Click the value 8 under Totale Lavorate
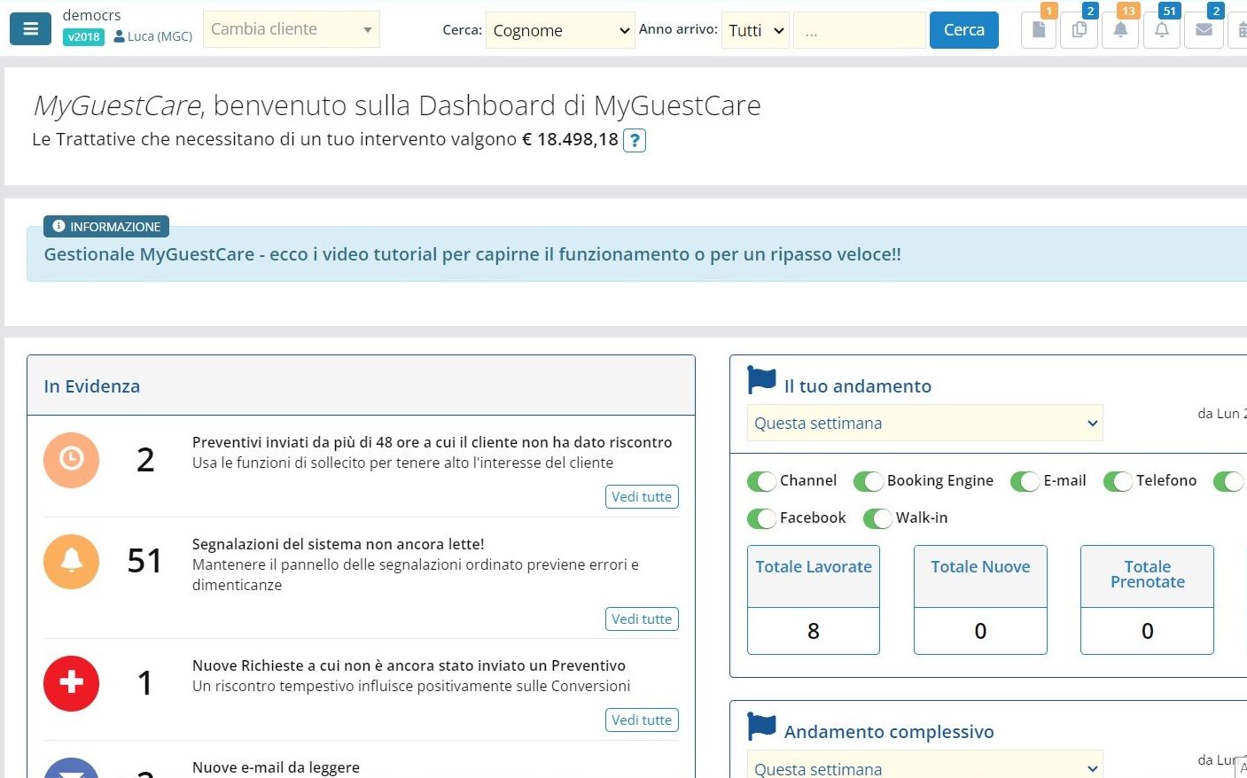This screenshot has width=1247, height=778. coord(814,631)
